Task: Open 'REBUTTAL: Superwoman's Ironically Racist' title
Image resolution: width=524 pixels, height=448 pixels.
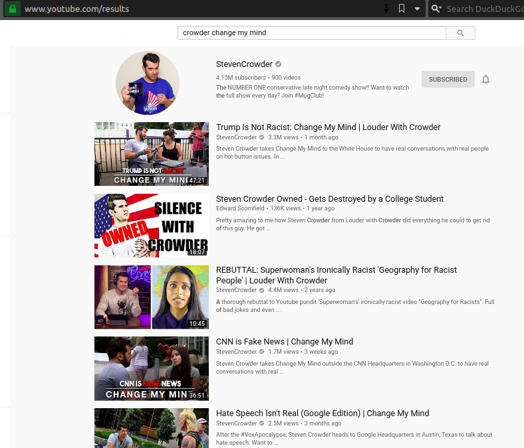Action: click(336, 275)
